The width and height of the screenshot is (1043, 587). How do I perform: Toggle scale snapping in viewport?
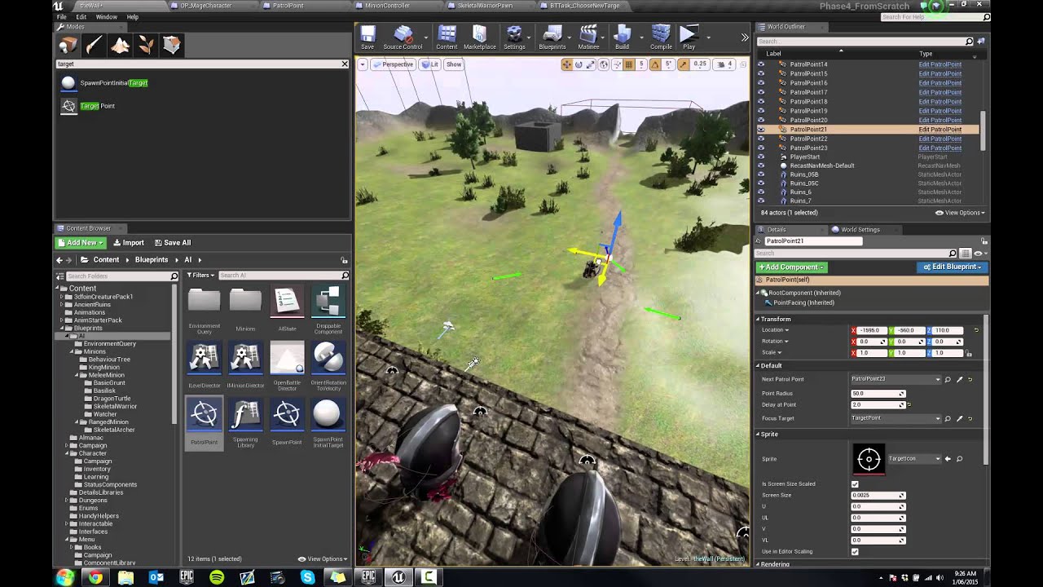(685, 64)
